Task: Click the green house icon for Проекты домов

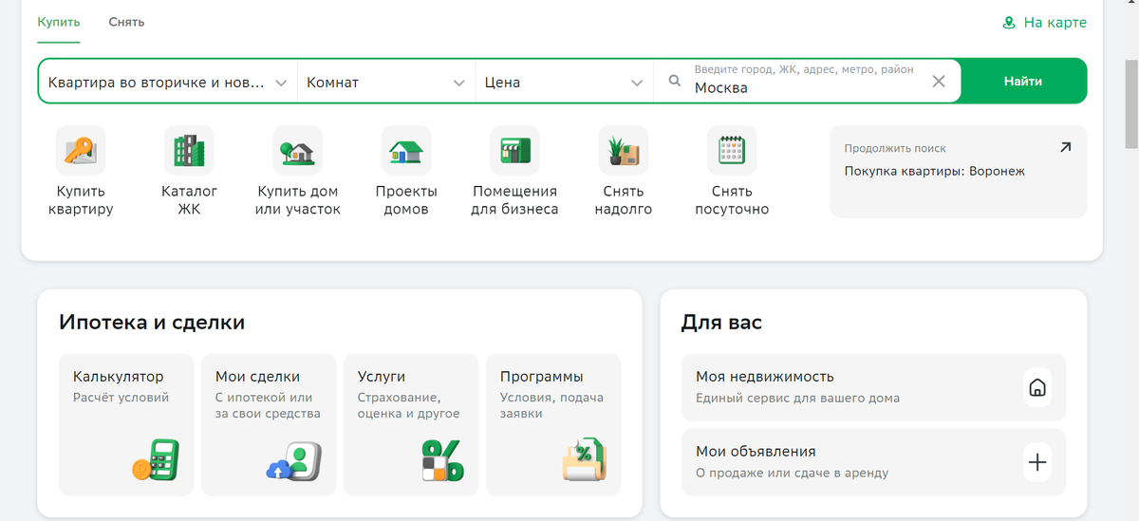Action: (406, 150)
